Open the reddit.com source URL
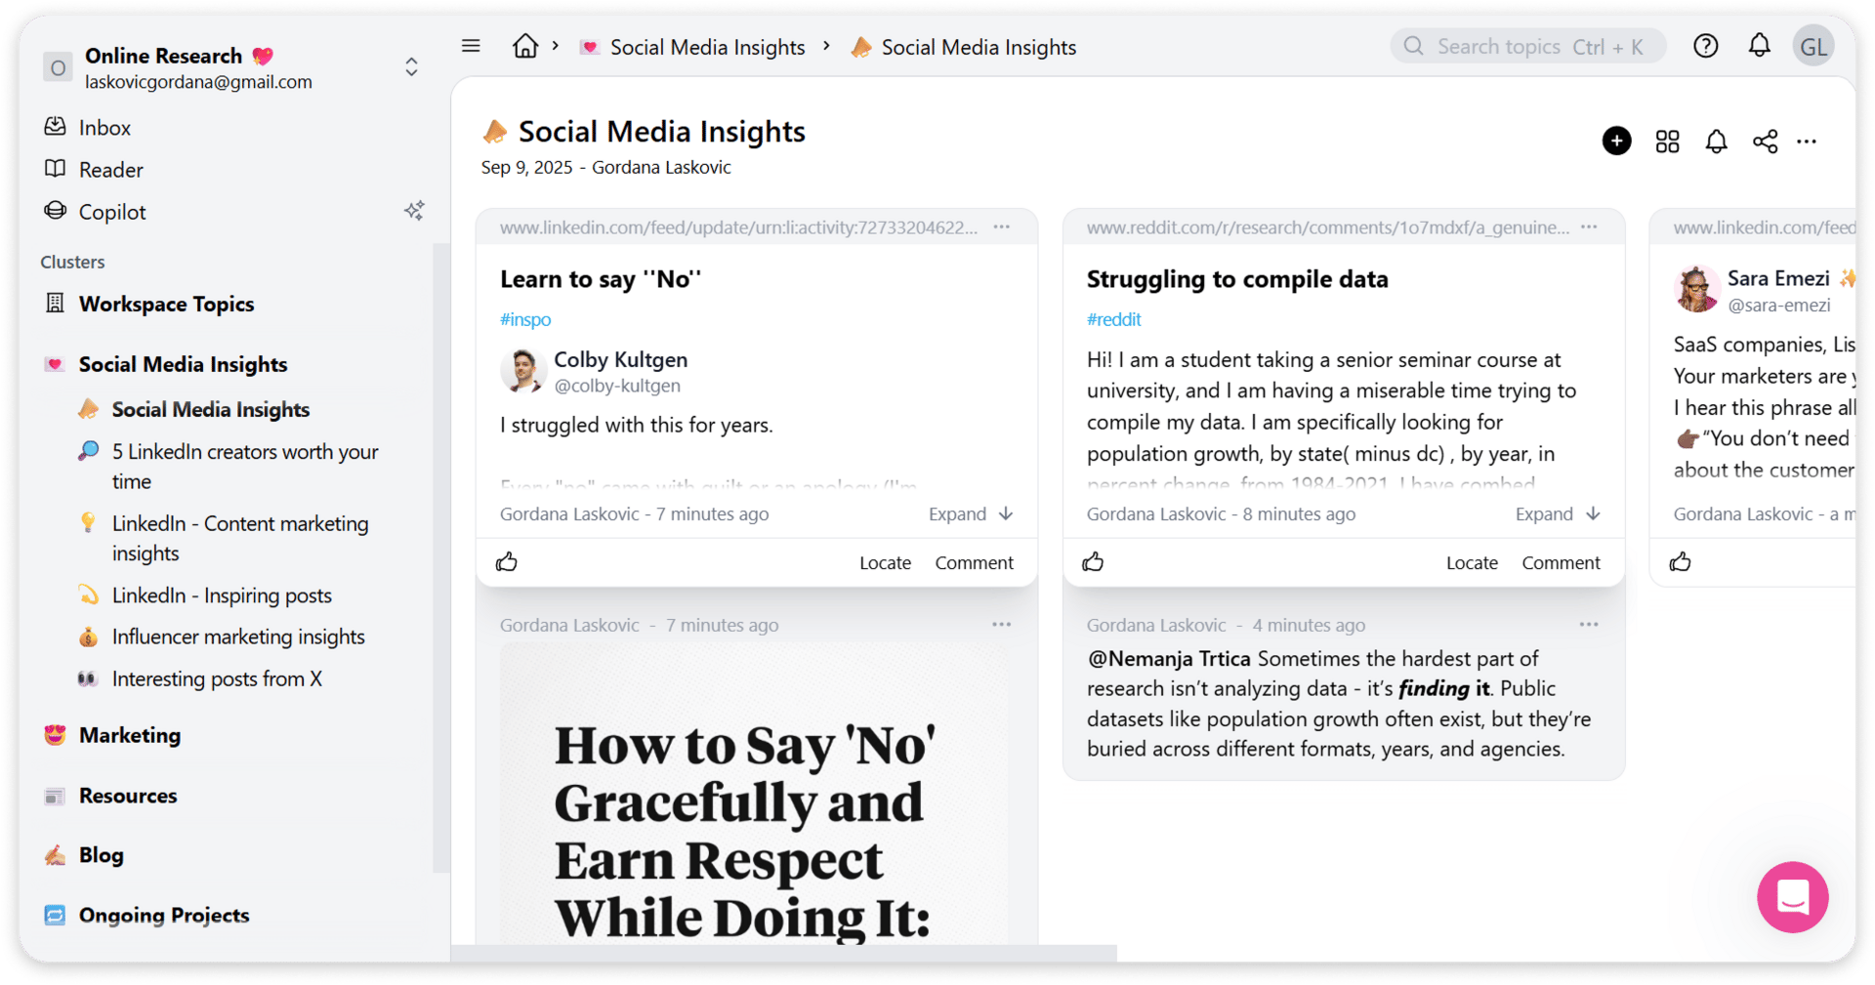This screenshot has width=1875, height=985. tap(1328, 227)
